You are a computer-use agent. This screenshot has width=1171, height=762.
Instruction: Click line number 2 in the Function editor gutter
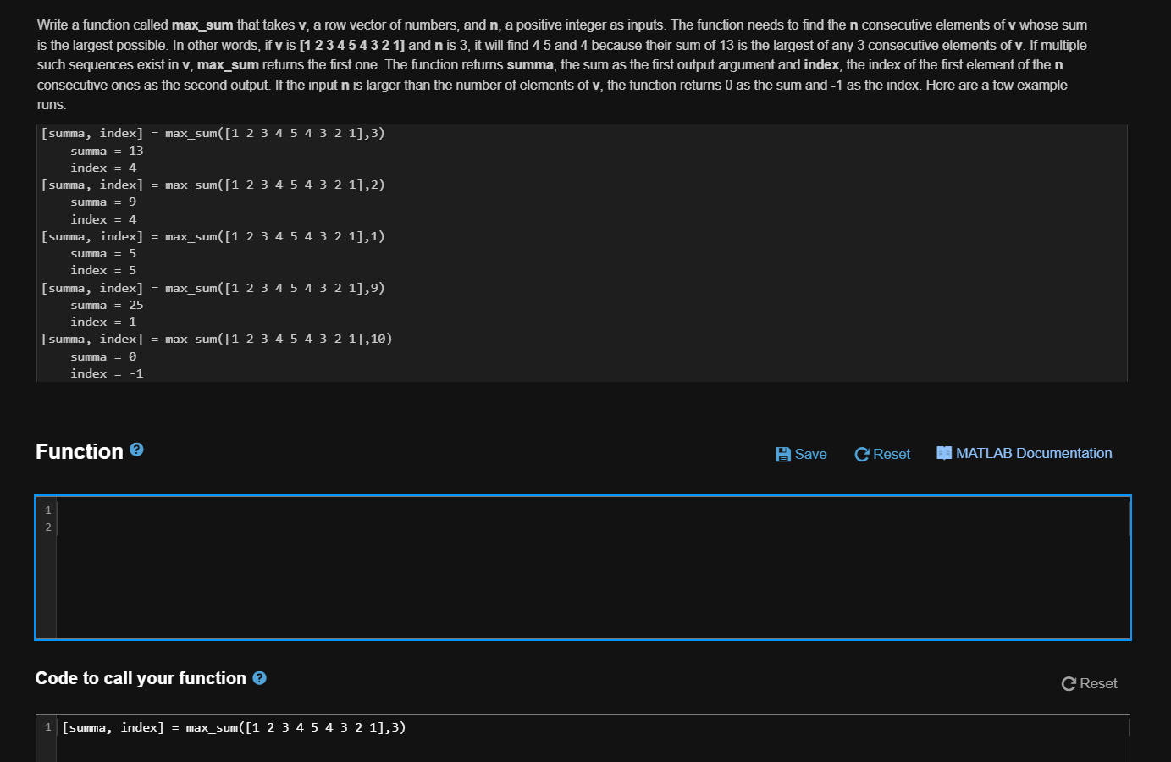point(47,527)
